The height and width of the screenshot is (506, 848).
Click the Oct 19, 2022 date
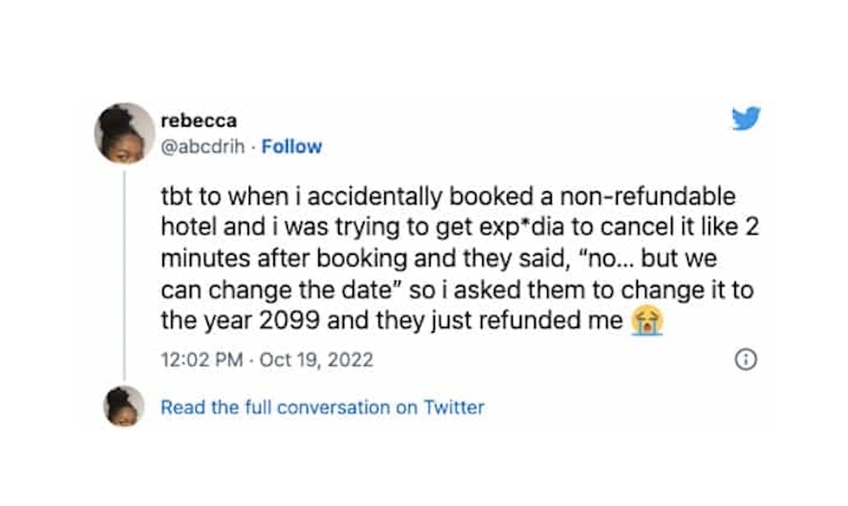point(316,360)
